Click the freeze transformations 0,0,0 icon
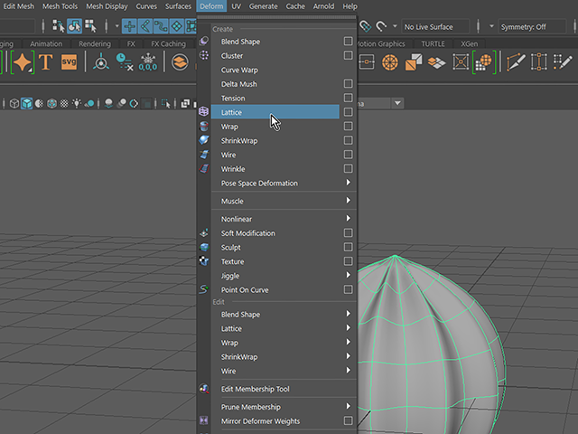Viewport: 578px width, 434px height. pyautogui.click(x=148, y=62)
